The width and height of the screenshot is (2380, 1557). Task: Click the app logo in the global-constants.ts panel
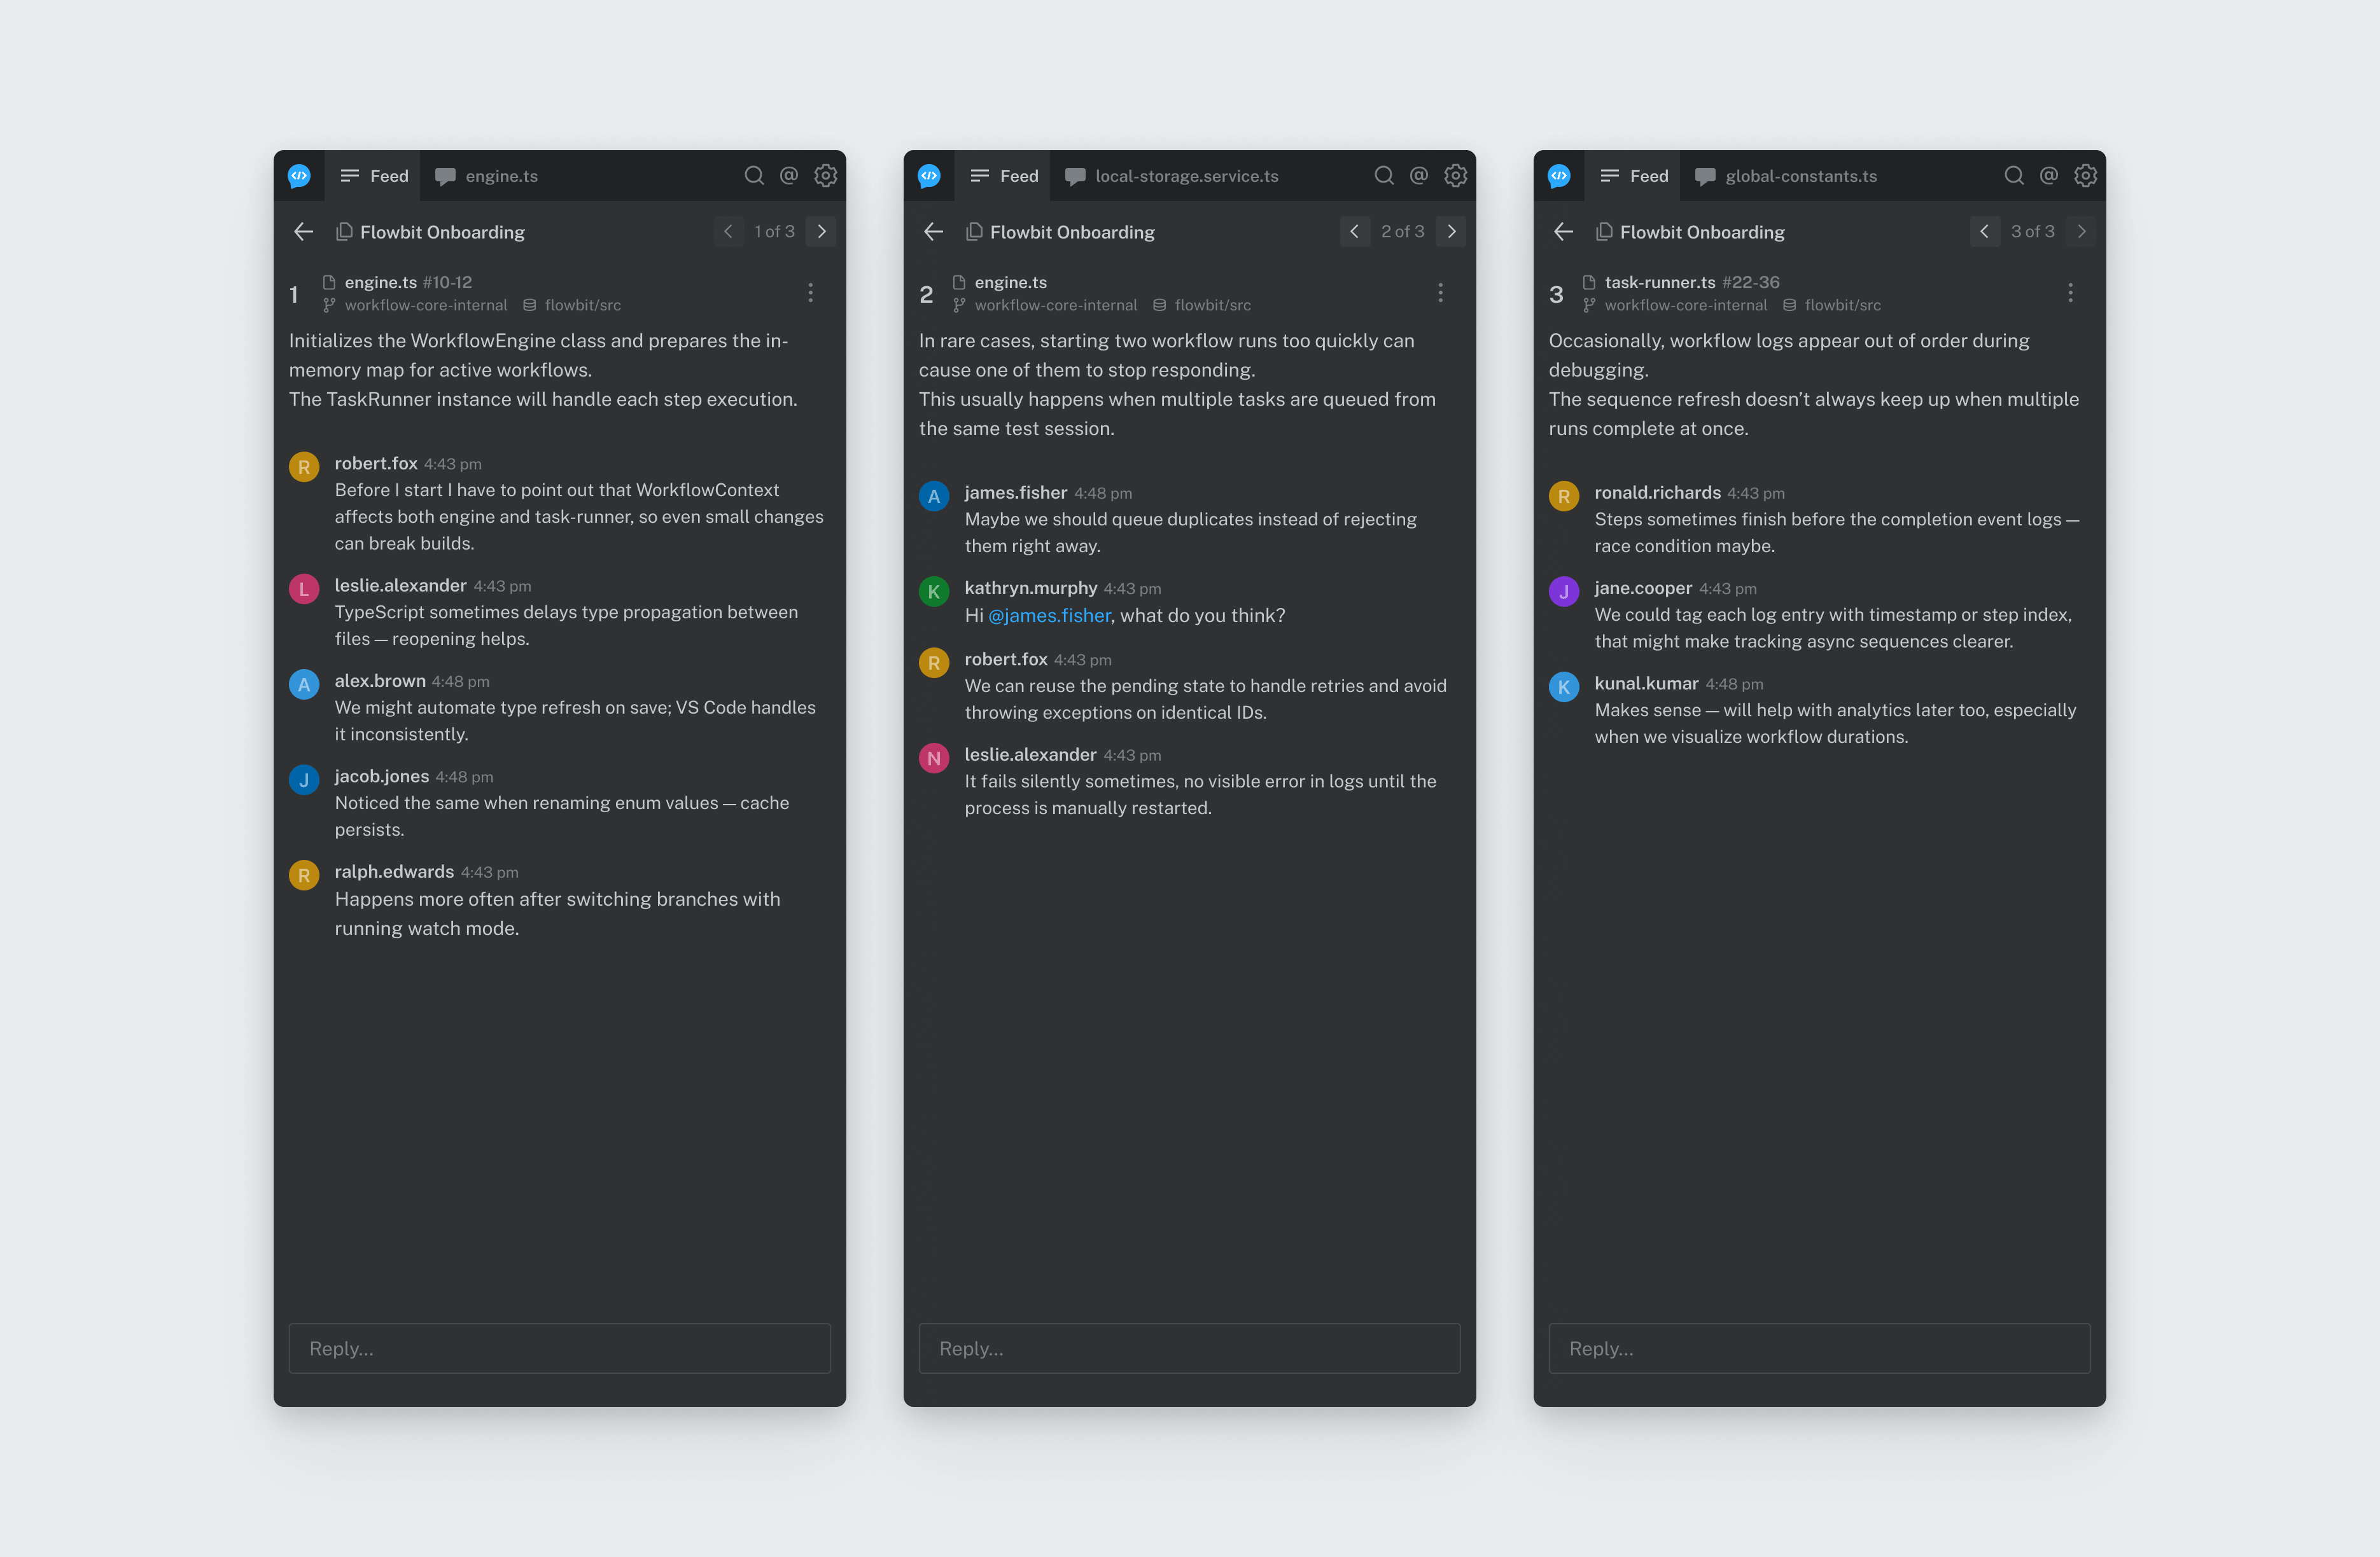tap(1559, 176)
